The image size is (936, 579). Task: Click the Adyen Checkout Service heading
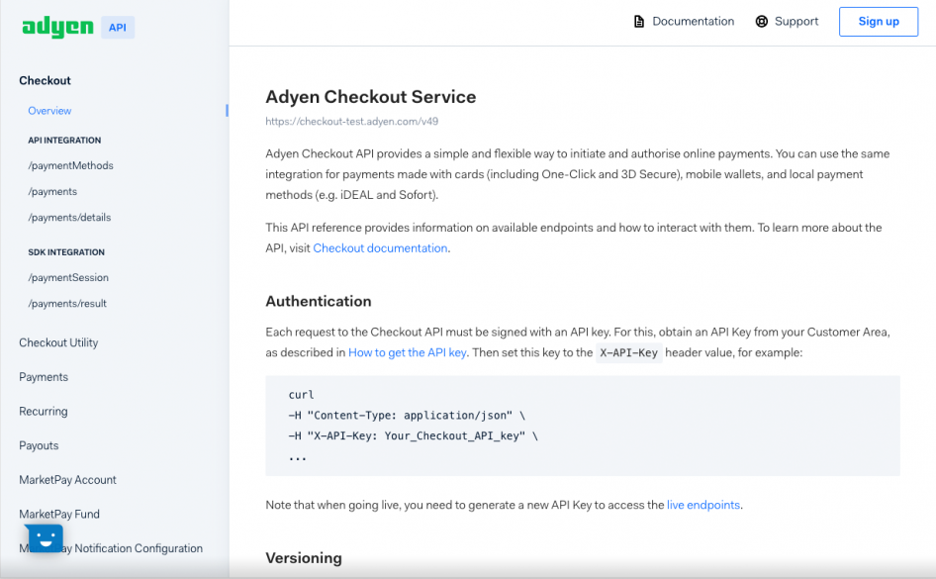pyautogui.click(x=371, y=97)
